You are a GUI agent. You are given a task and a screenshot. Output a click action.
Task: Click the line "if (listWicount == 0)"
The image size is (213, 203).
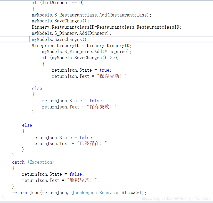click(58, 3)
